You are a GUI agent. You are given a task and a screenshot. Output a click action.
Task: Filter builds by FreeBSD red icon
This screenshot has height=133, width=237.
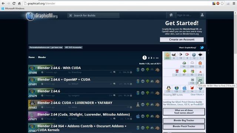coord(192,89)
